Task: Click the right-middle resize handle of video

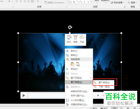Action: point(121,62)
